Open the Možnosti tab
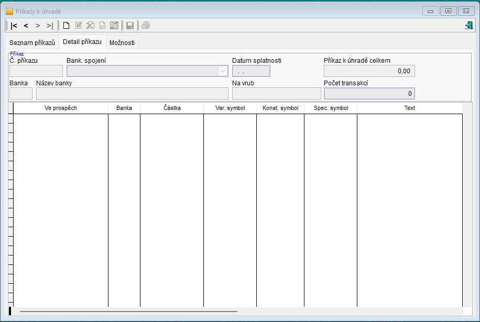Screen dimensions: 480x322 click(122, 42)
